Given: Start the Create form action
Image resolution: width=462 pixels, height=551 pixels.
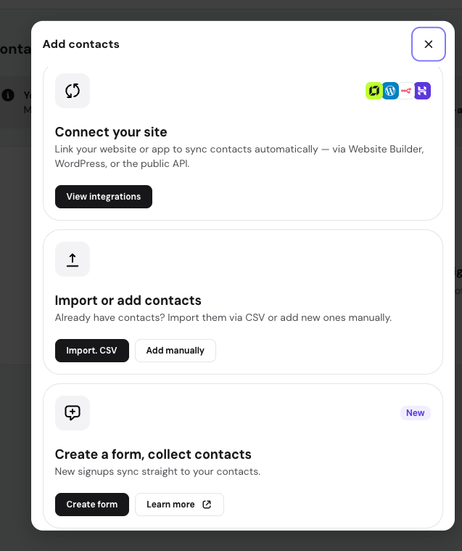Looking at the screenshot, I should pos(92,505).
